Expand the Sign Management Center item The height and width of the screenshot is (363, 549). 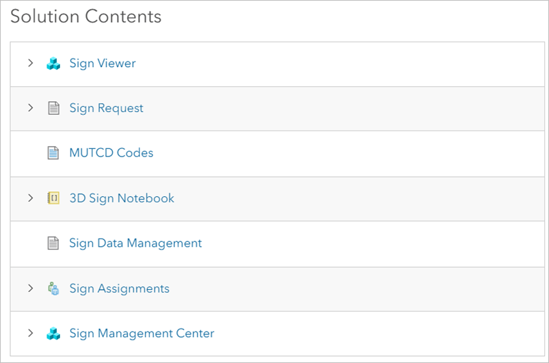[31, 333]
